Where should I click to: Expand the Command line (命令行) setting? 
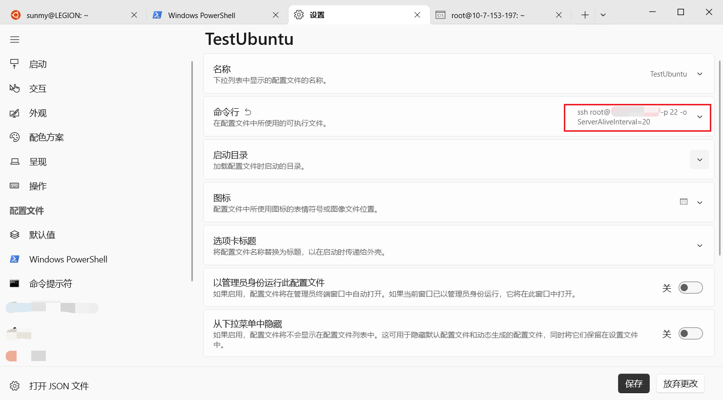click(700, 117)
